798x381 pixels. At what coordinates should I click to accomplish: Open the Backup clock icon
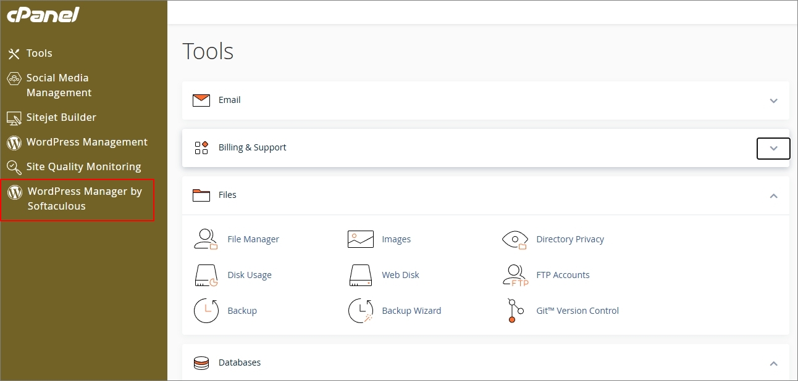[206, 311]
